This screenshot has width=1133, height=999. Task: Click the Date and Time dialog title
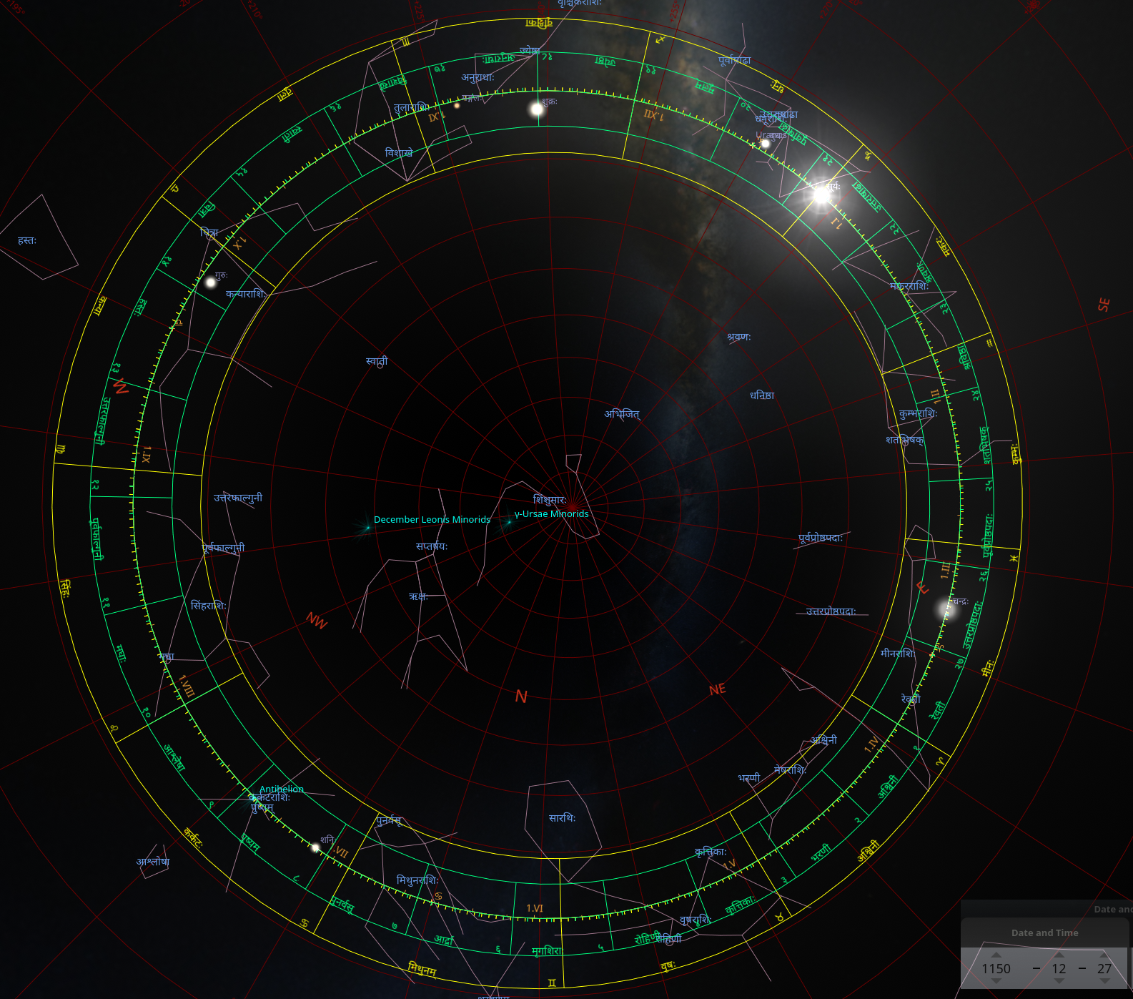(x=1044, y=932)
